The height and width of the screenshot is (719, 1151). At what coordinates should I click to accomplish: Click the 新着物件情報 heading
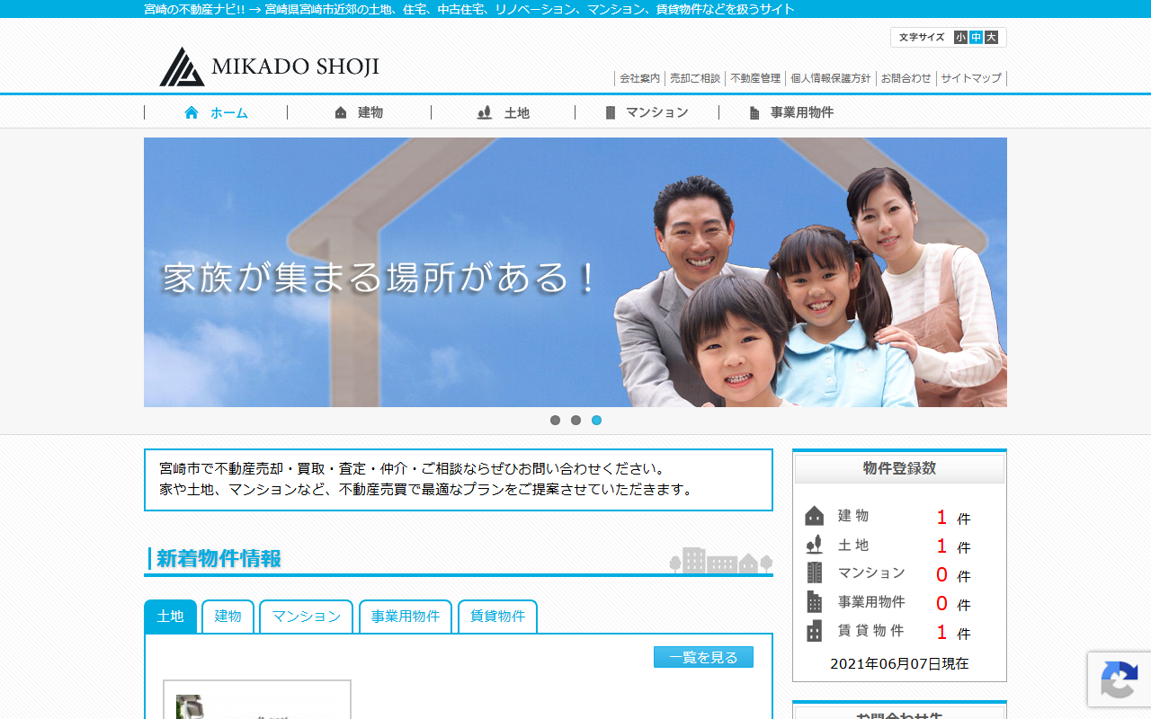coord(219,559)
